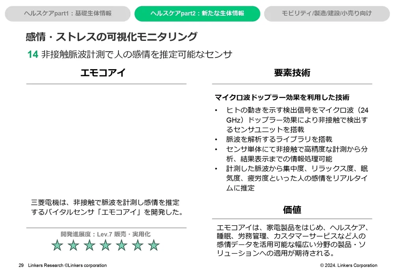Viewport: 394px width, 272px height.
Task: Click © 2024. Linkers Corporation copyright text
Action: coord(349,265)
